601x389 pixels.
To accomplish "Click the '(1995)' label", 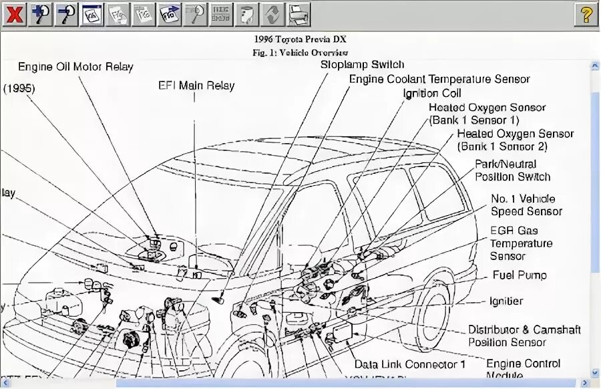I will tap(19, 89).
